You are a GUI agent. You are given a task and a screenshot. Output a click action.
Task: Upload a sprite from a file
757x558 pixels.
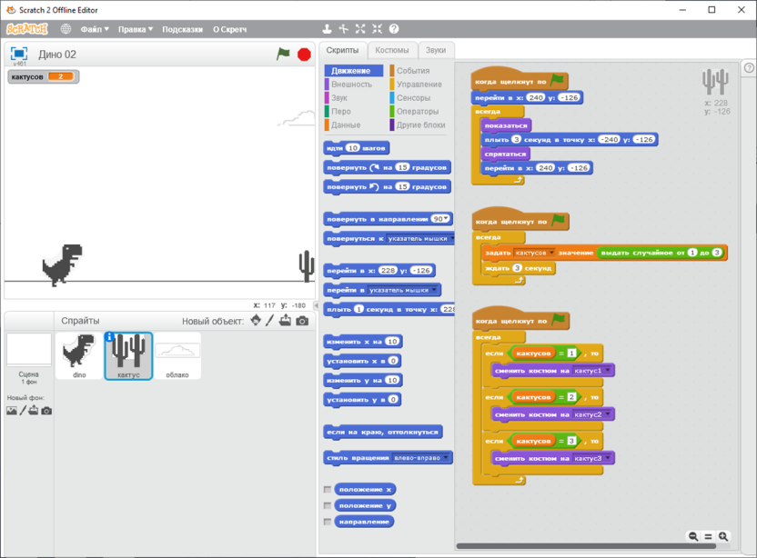(x=286, y=320)
